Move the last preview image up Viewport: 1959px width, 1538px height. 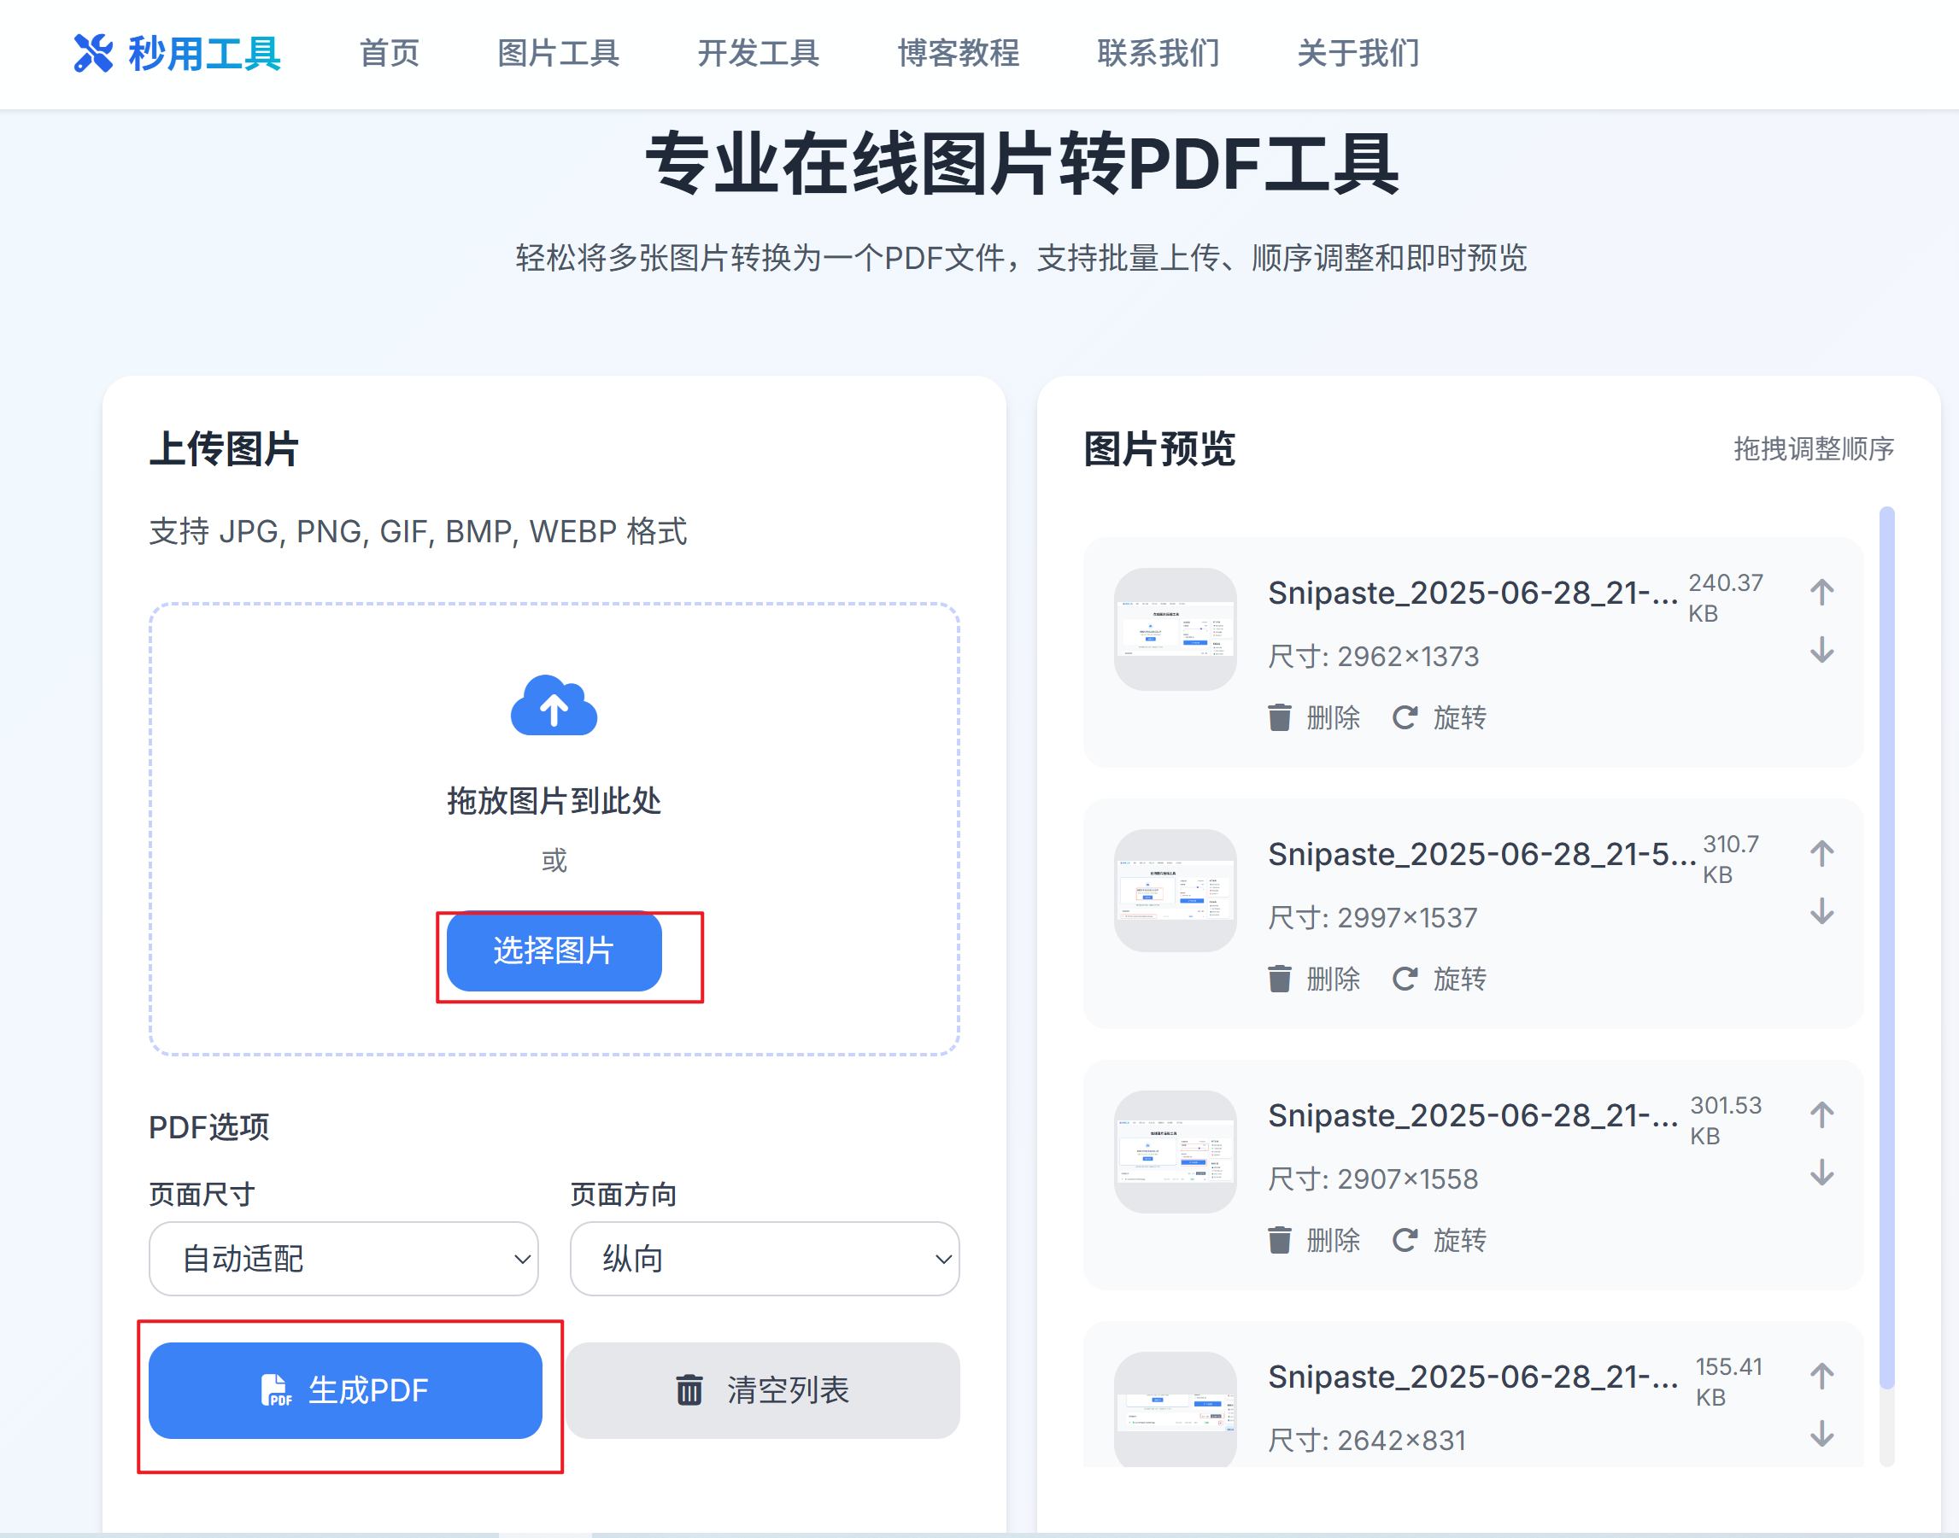click(x=1821, y=1374)
